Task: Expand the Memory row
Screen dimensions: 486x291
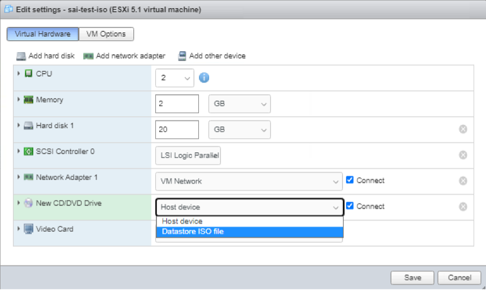Action: pyautogui.click(x=19, y=100)
